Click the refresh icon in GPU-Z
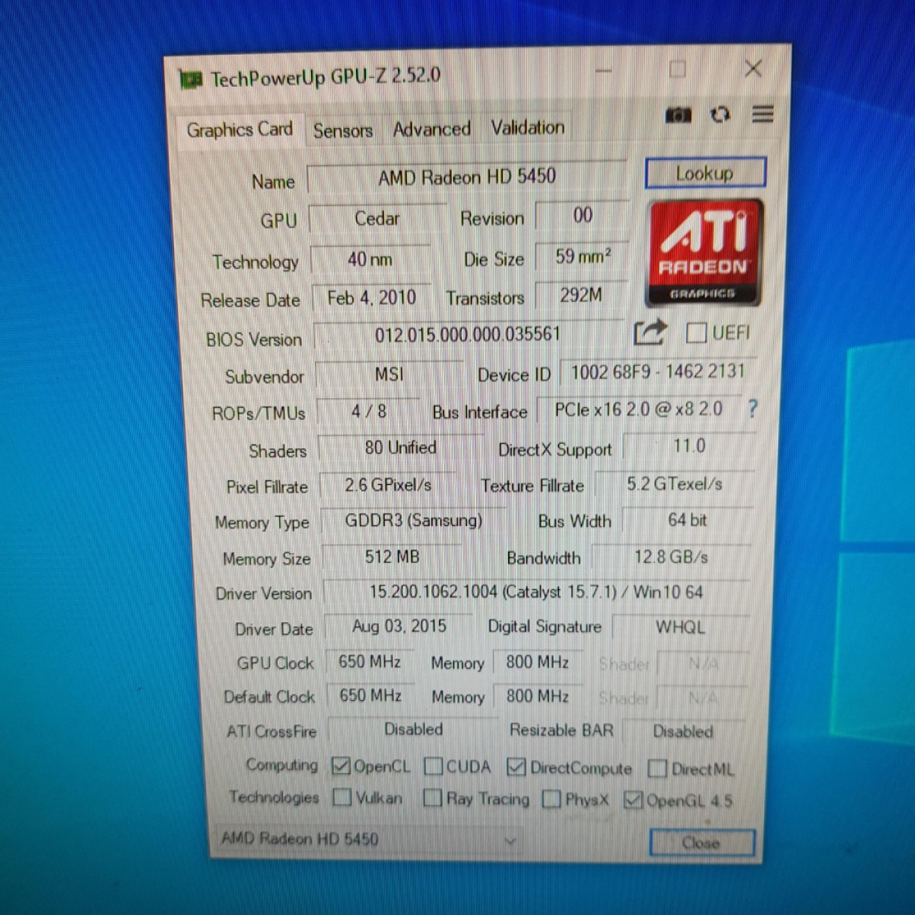Screen dimensions: 915x915 [720, 114]
